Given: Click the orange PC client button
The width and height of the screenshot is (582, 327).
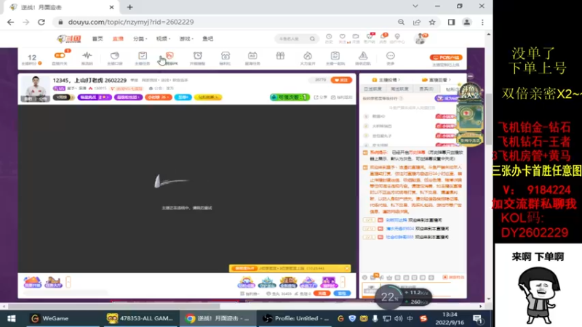Looking at the screenshot, I should (x=446, y=57).
